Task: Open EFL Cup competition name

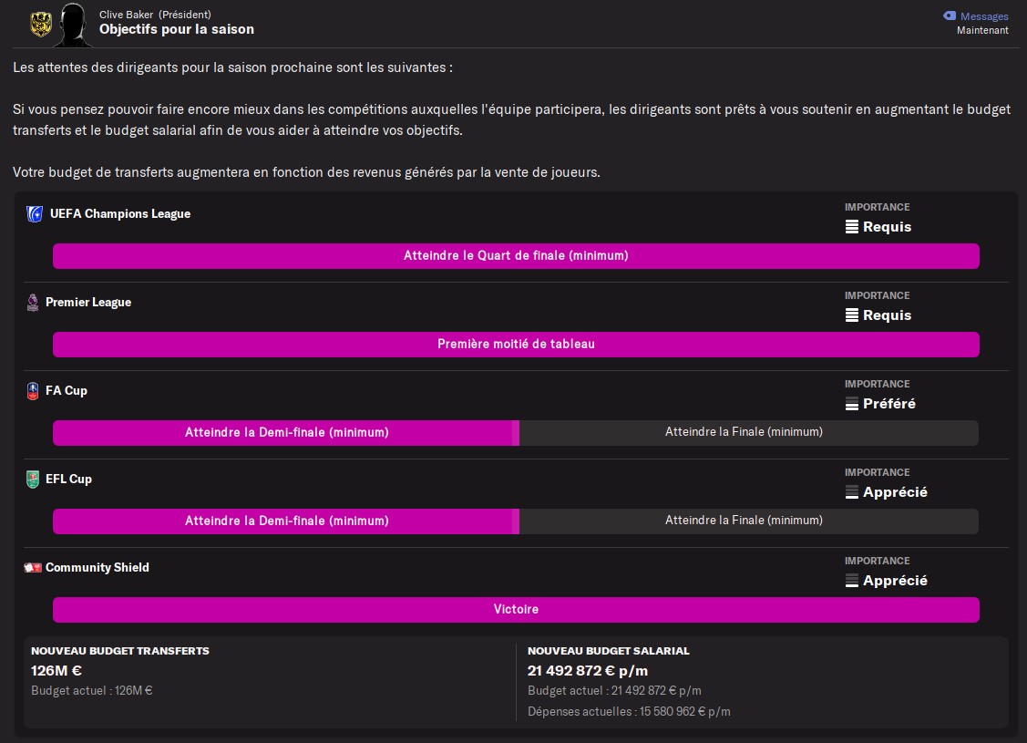Action: (x=68, y=479)
